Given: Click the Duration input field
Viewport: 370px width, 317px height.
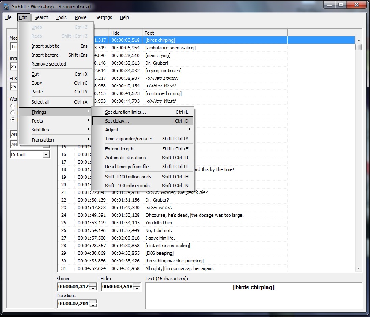Looking at the screenshot, I should [74, 303].
